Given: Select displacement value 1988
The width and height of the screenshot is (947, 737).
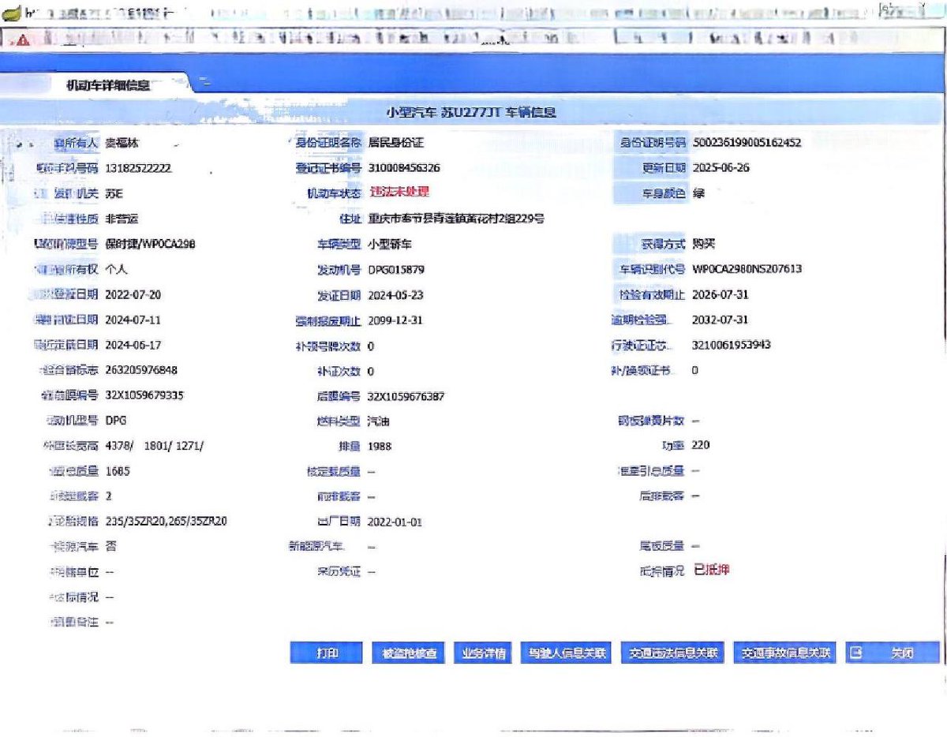Looking at the screenshot, I should pyautogui.click(x=379, y=447).
